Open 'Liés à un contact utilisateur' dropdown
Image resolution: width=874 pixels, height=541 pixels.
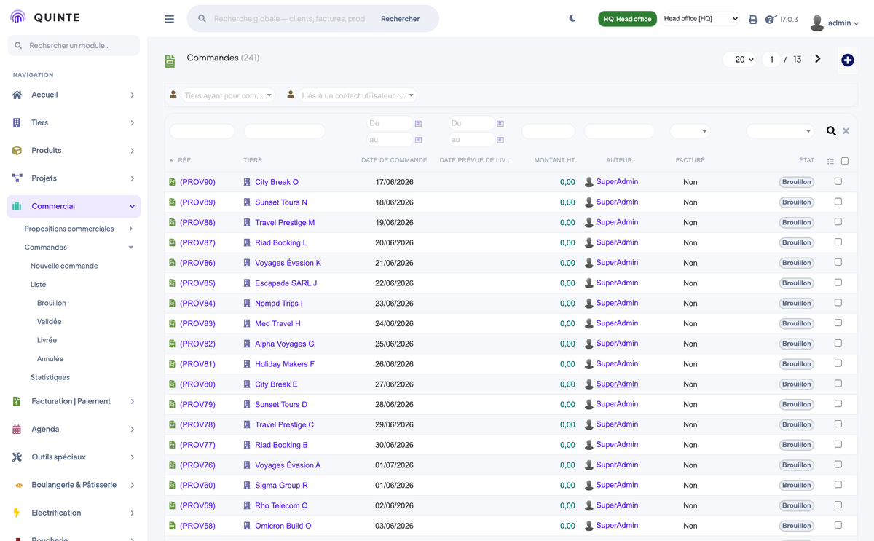[x=358, y=95]
